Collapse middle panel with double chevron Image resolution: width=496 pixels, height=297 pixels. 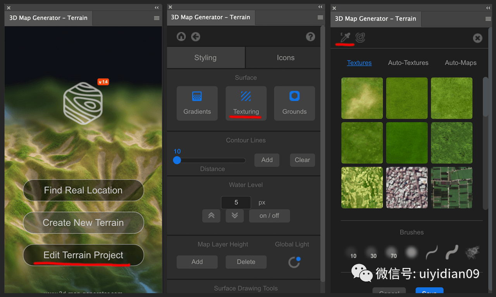coord(320,7)
